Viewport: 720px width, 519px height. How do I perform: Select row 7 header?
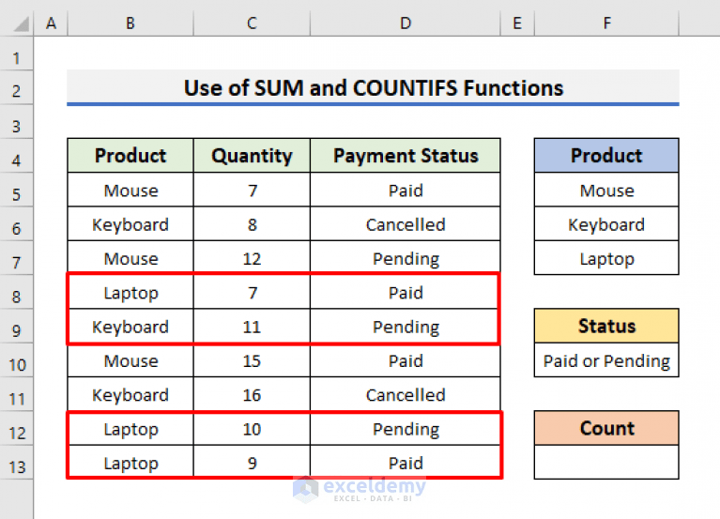tap(17, 258)
